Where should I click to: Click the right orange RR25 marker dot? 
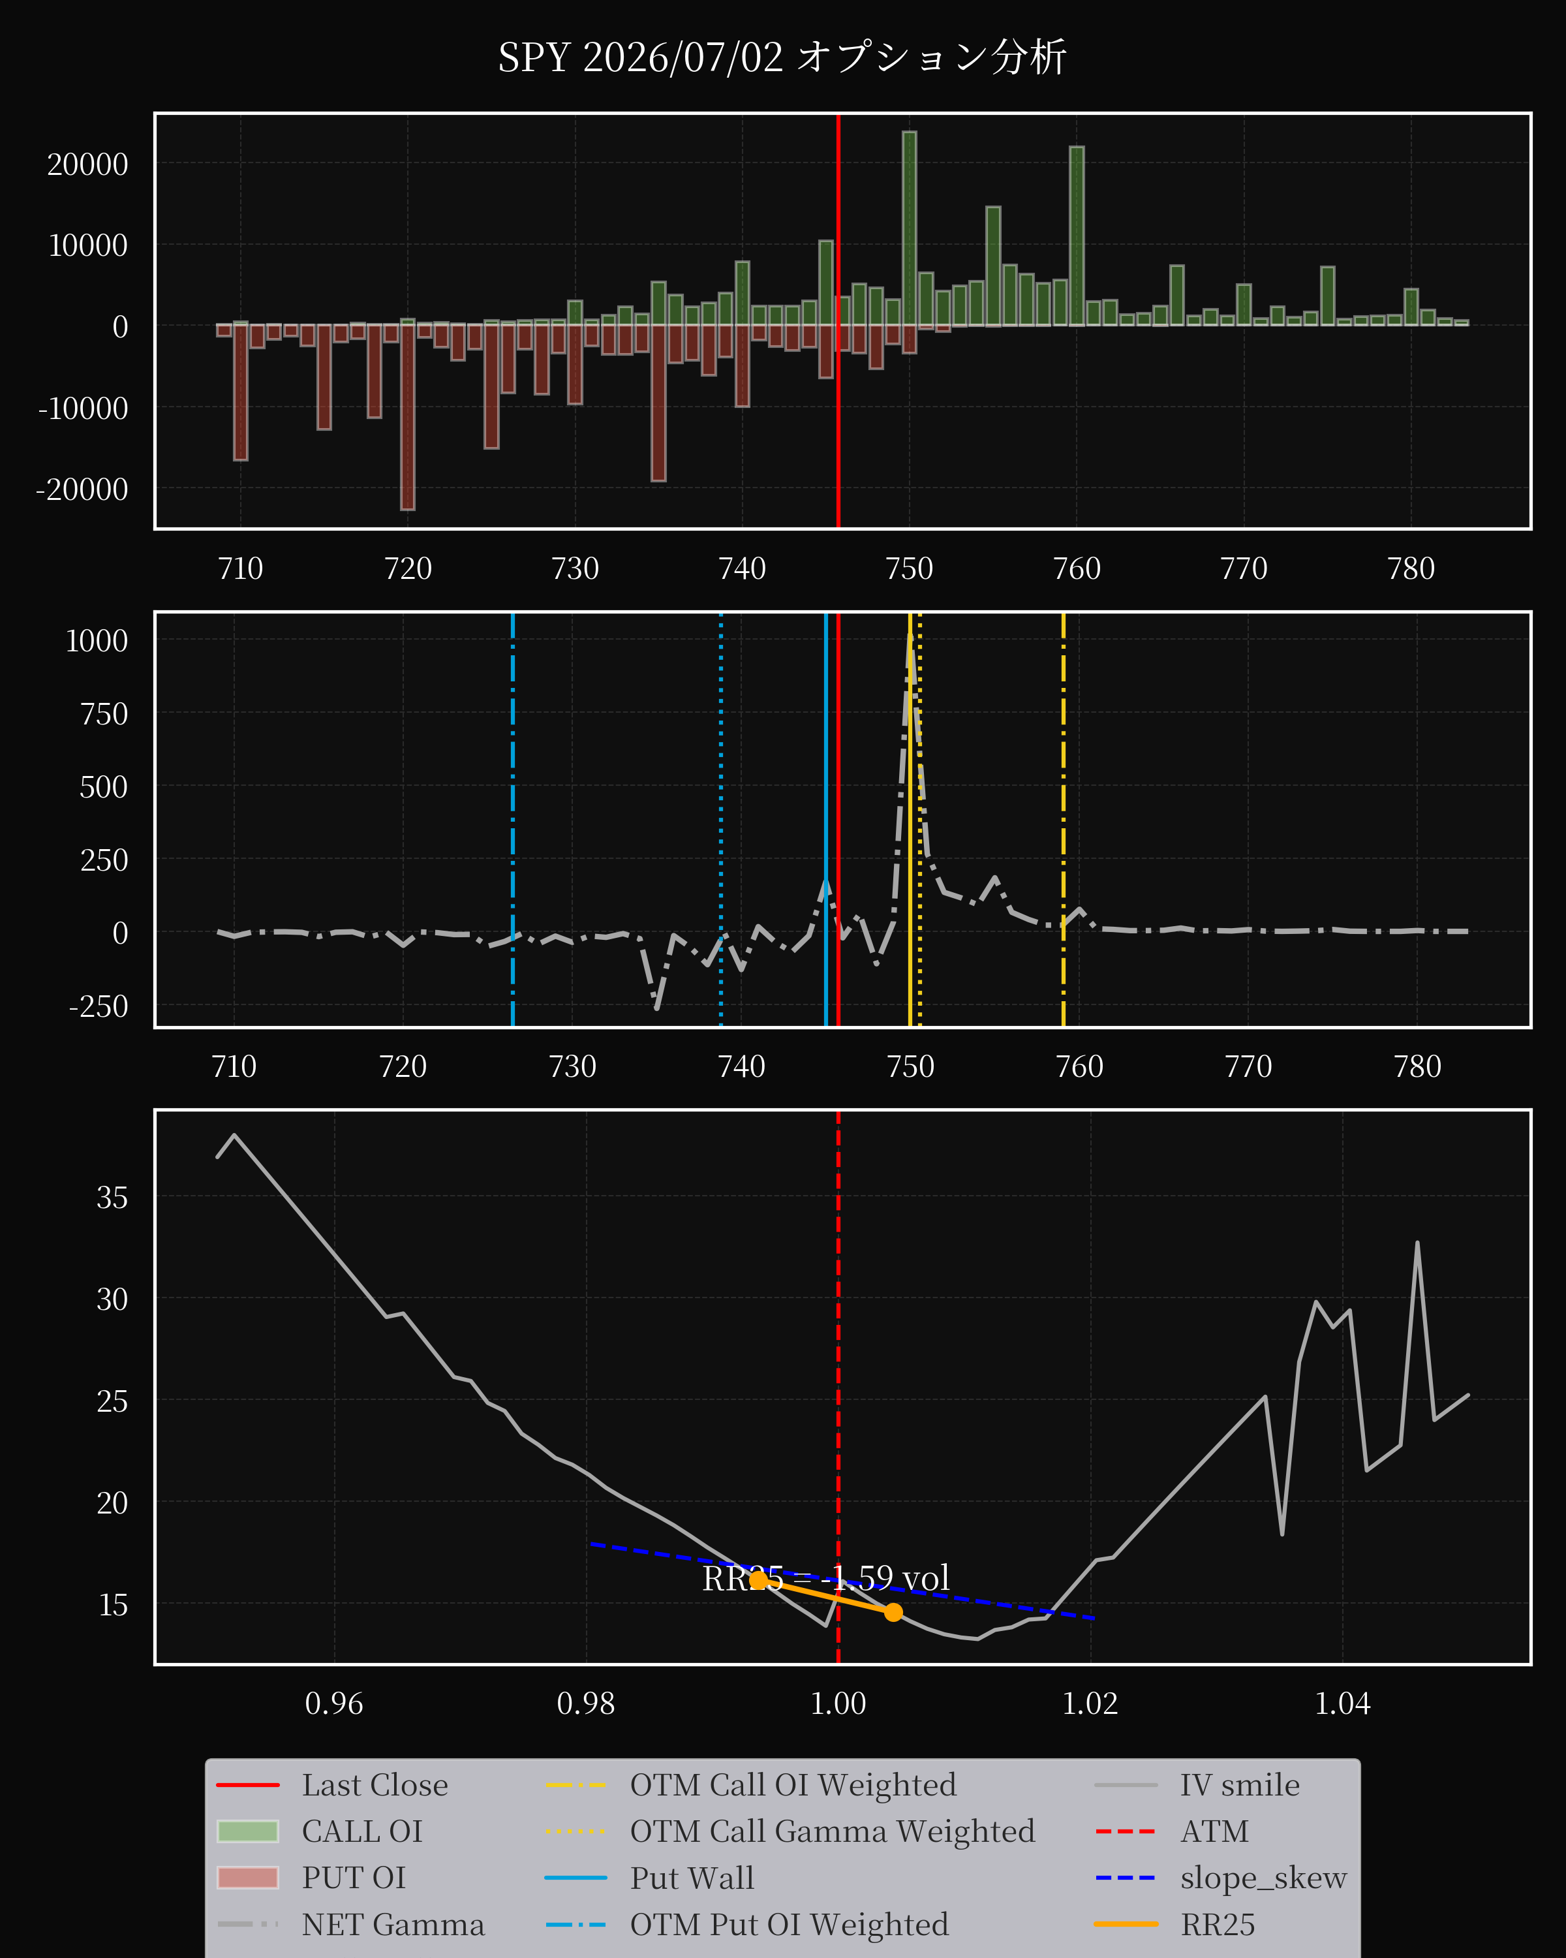(893, 1612)
